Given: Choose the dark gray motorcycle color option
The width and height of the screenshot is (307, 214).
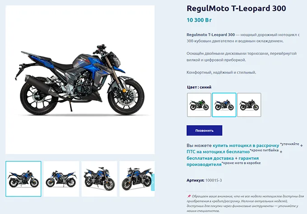Looking at the screenshot, I should tap(249, 105).
